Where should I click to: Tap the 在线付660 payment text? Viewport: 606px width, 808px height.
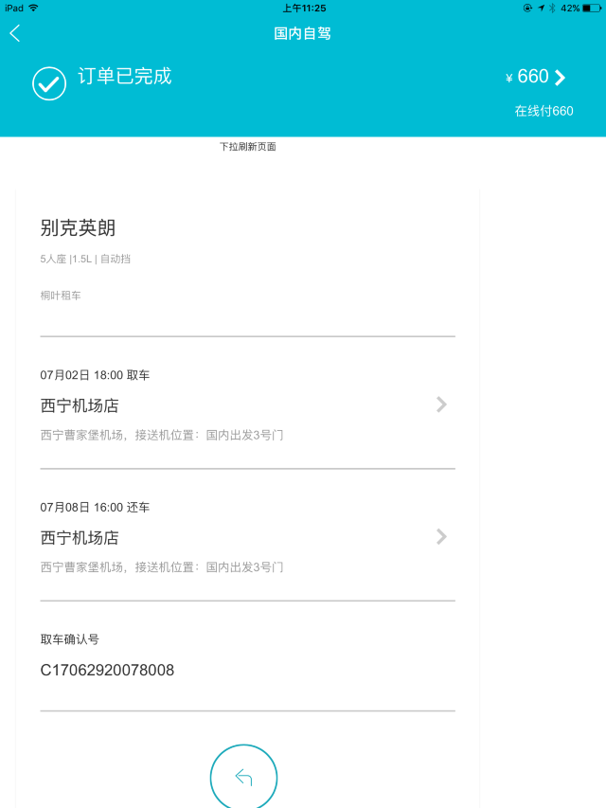(x=544, y=111)
